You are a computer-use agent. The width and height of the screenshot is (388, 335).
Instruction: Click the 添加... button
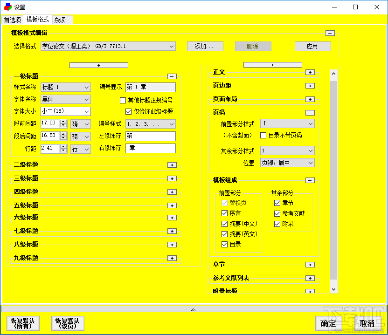[205, 46]
